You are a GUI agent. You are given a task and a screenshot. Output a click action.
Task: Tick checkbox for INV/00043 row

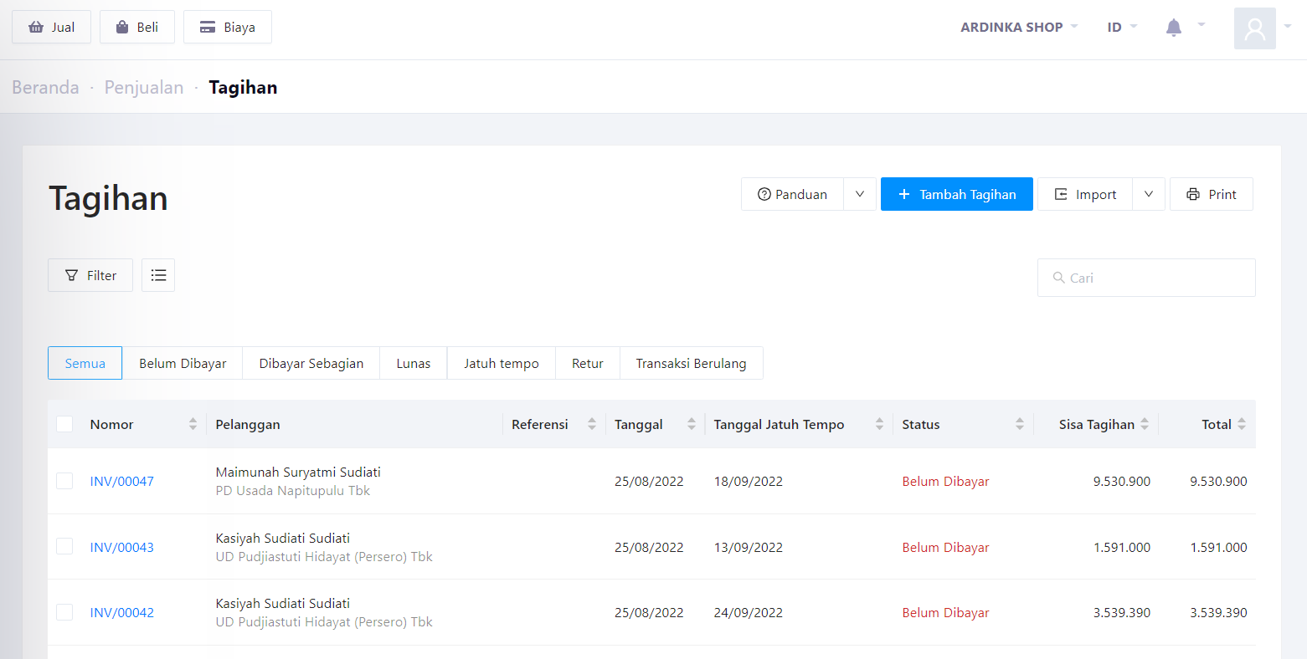(x=64, y=546)
